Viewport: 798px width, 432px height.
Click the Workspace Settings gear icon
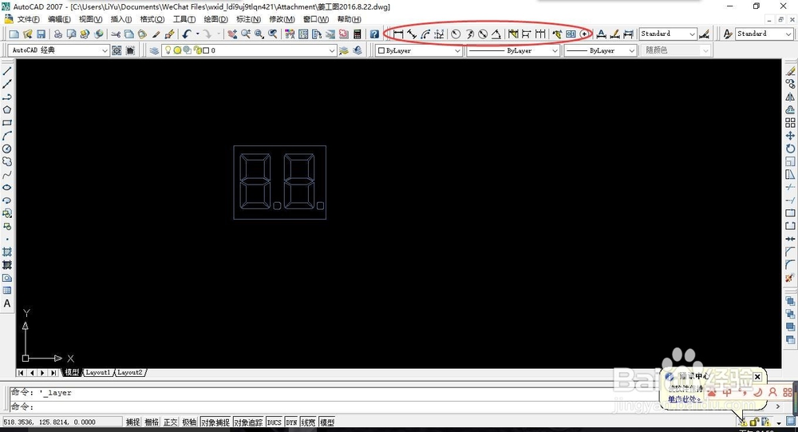[117, 50]
